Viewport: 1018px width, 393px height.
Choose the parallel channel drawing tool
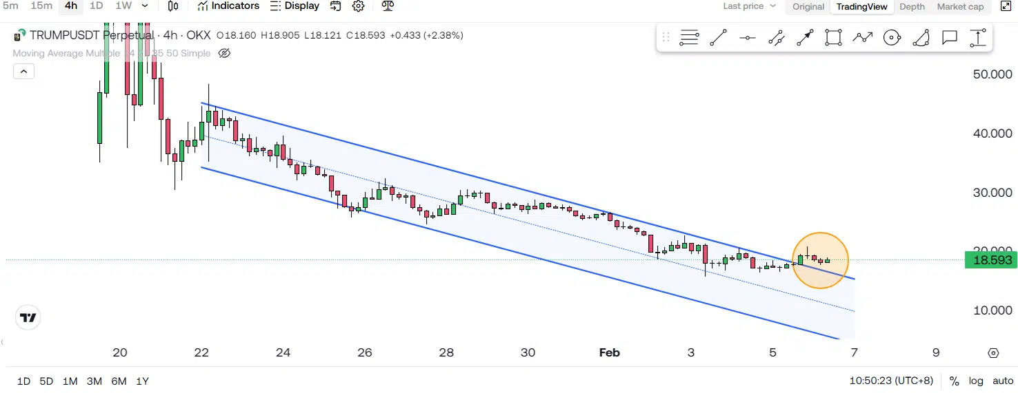777,38
